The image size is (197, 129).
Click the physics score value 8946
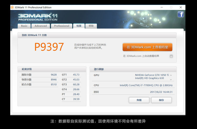[x=54, y=80]
